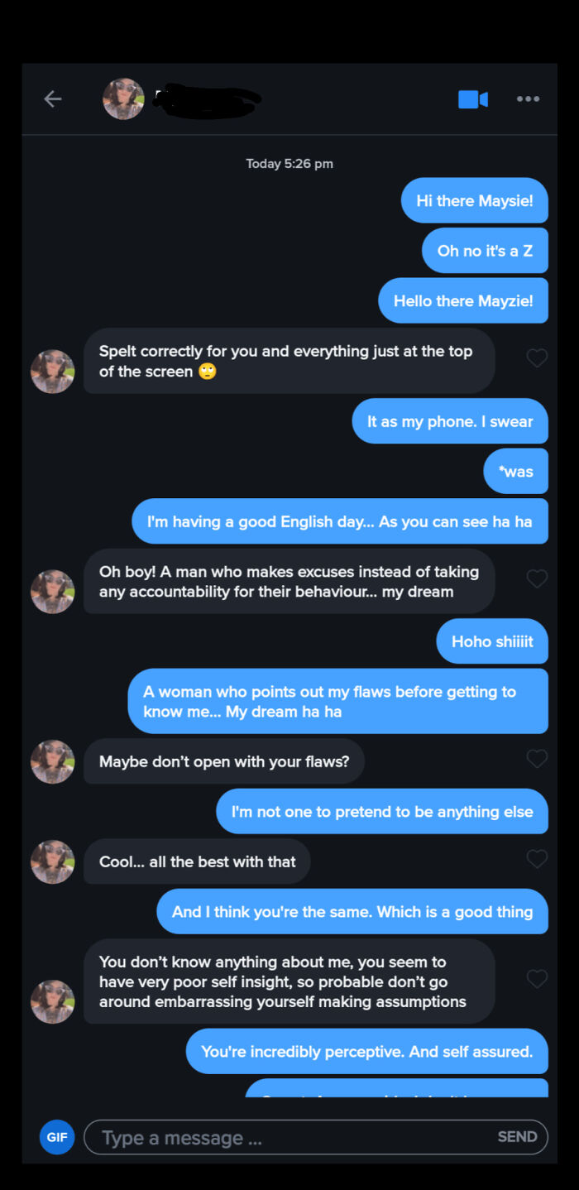Tap the 'Today 5:26 pm' timestamp label
This screenshot has width=579, height=1190.
pyautogui.click(x=289, y=163)
